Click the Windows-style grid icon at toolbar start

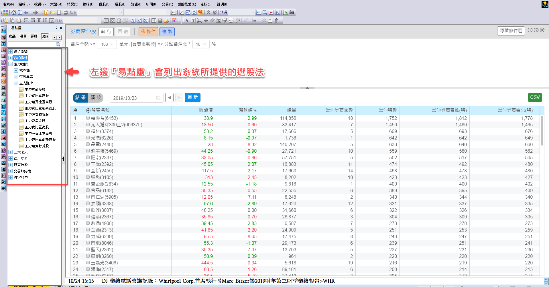[x=5, y=12]
